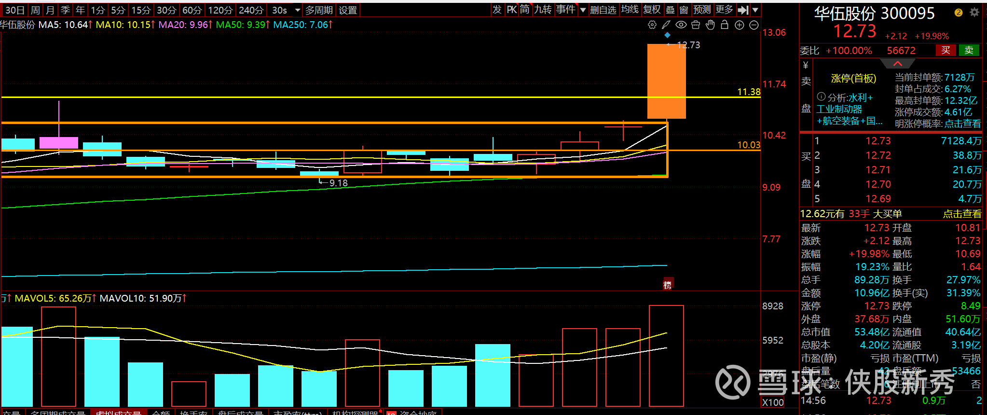This screenshot has width=987, height=415.
Task: Zoom out with the minus circle icon
Action: click(x=754, y=25)
